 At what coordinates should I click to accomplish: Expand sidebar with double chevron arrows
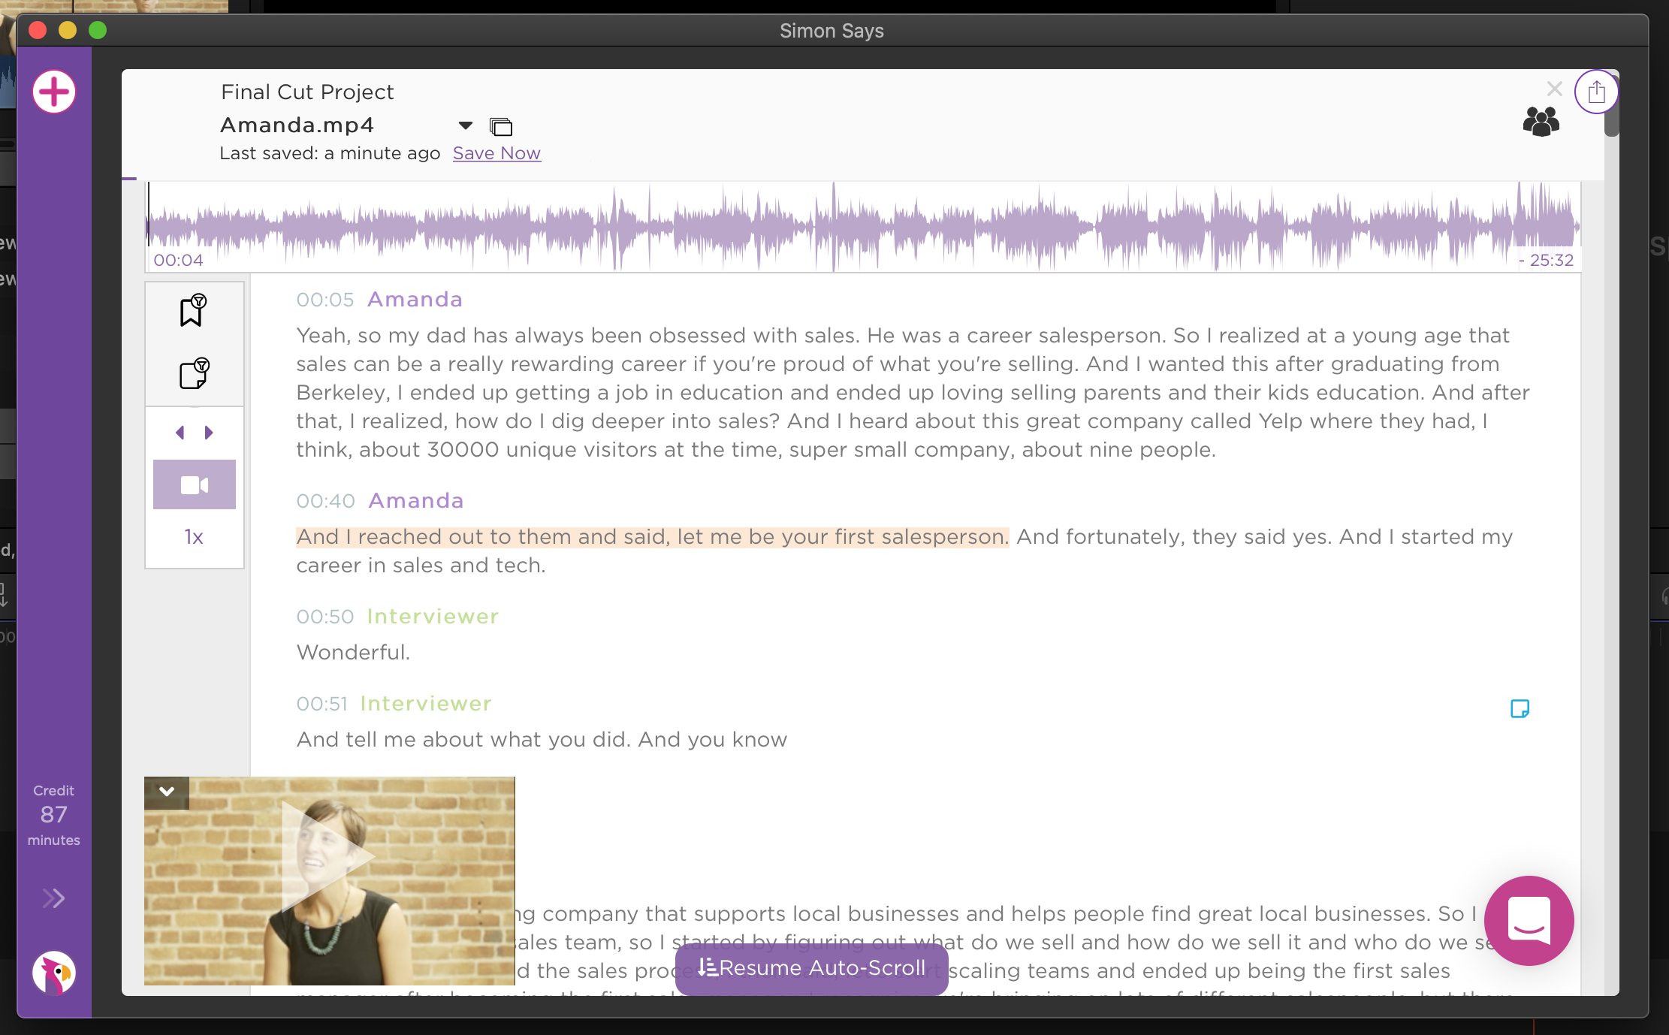tap(54, 898)
